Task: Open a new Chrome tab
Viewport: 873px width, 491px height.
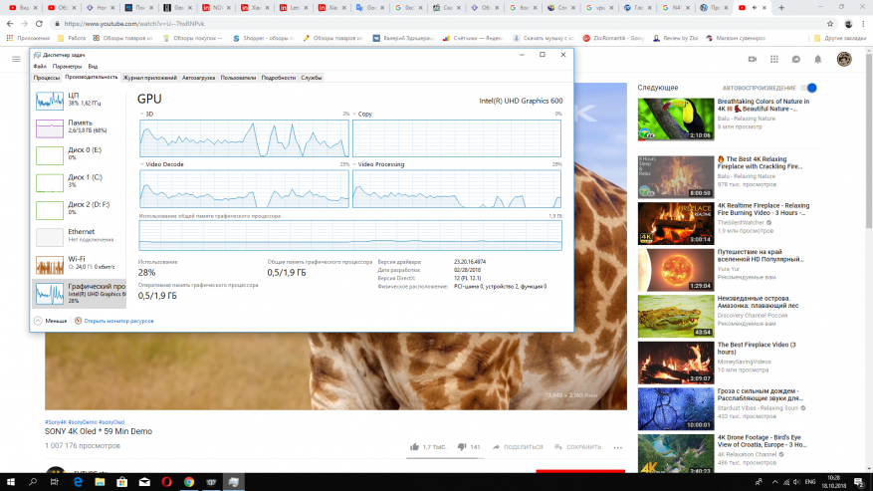Action: point(781,8)
